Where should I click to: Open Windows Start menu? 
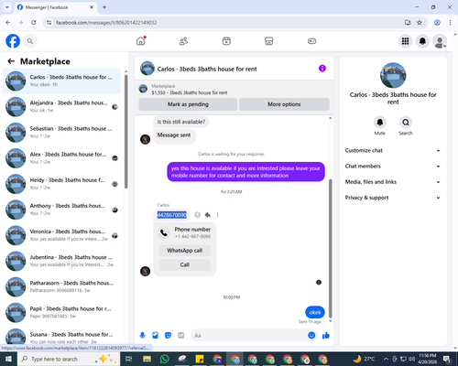click(8, 359)
